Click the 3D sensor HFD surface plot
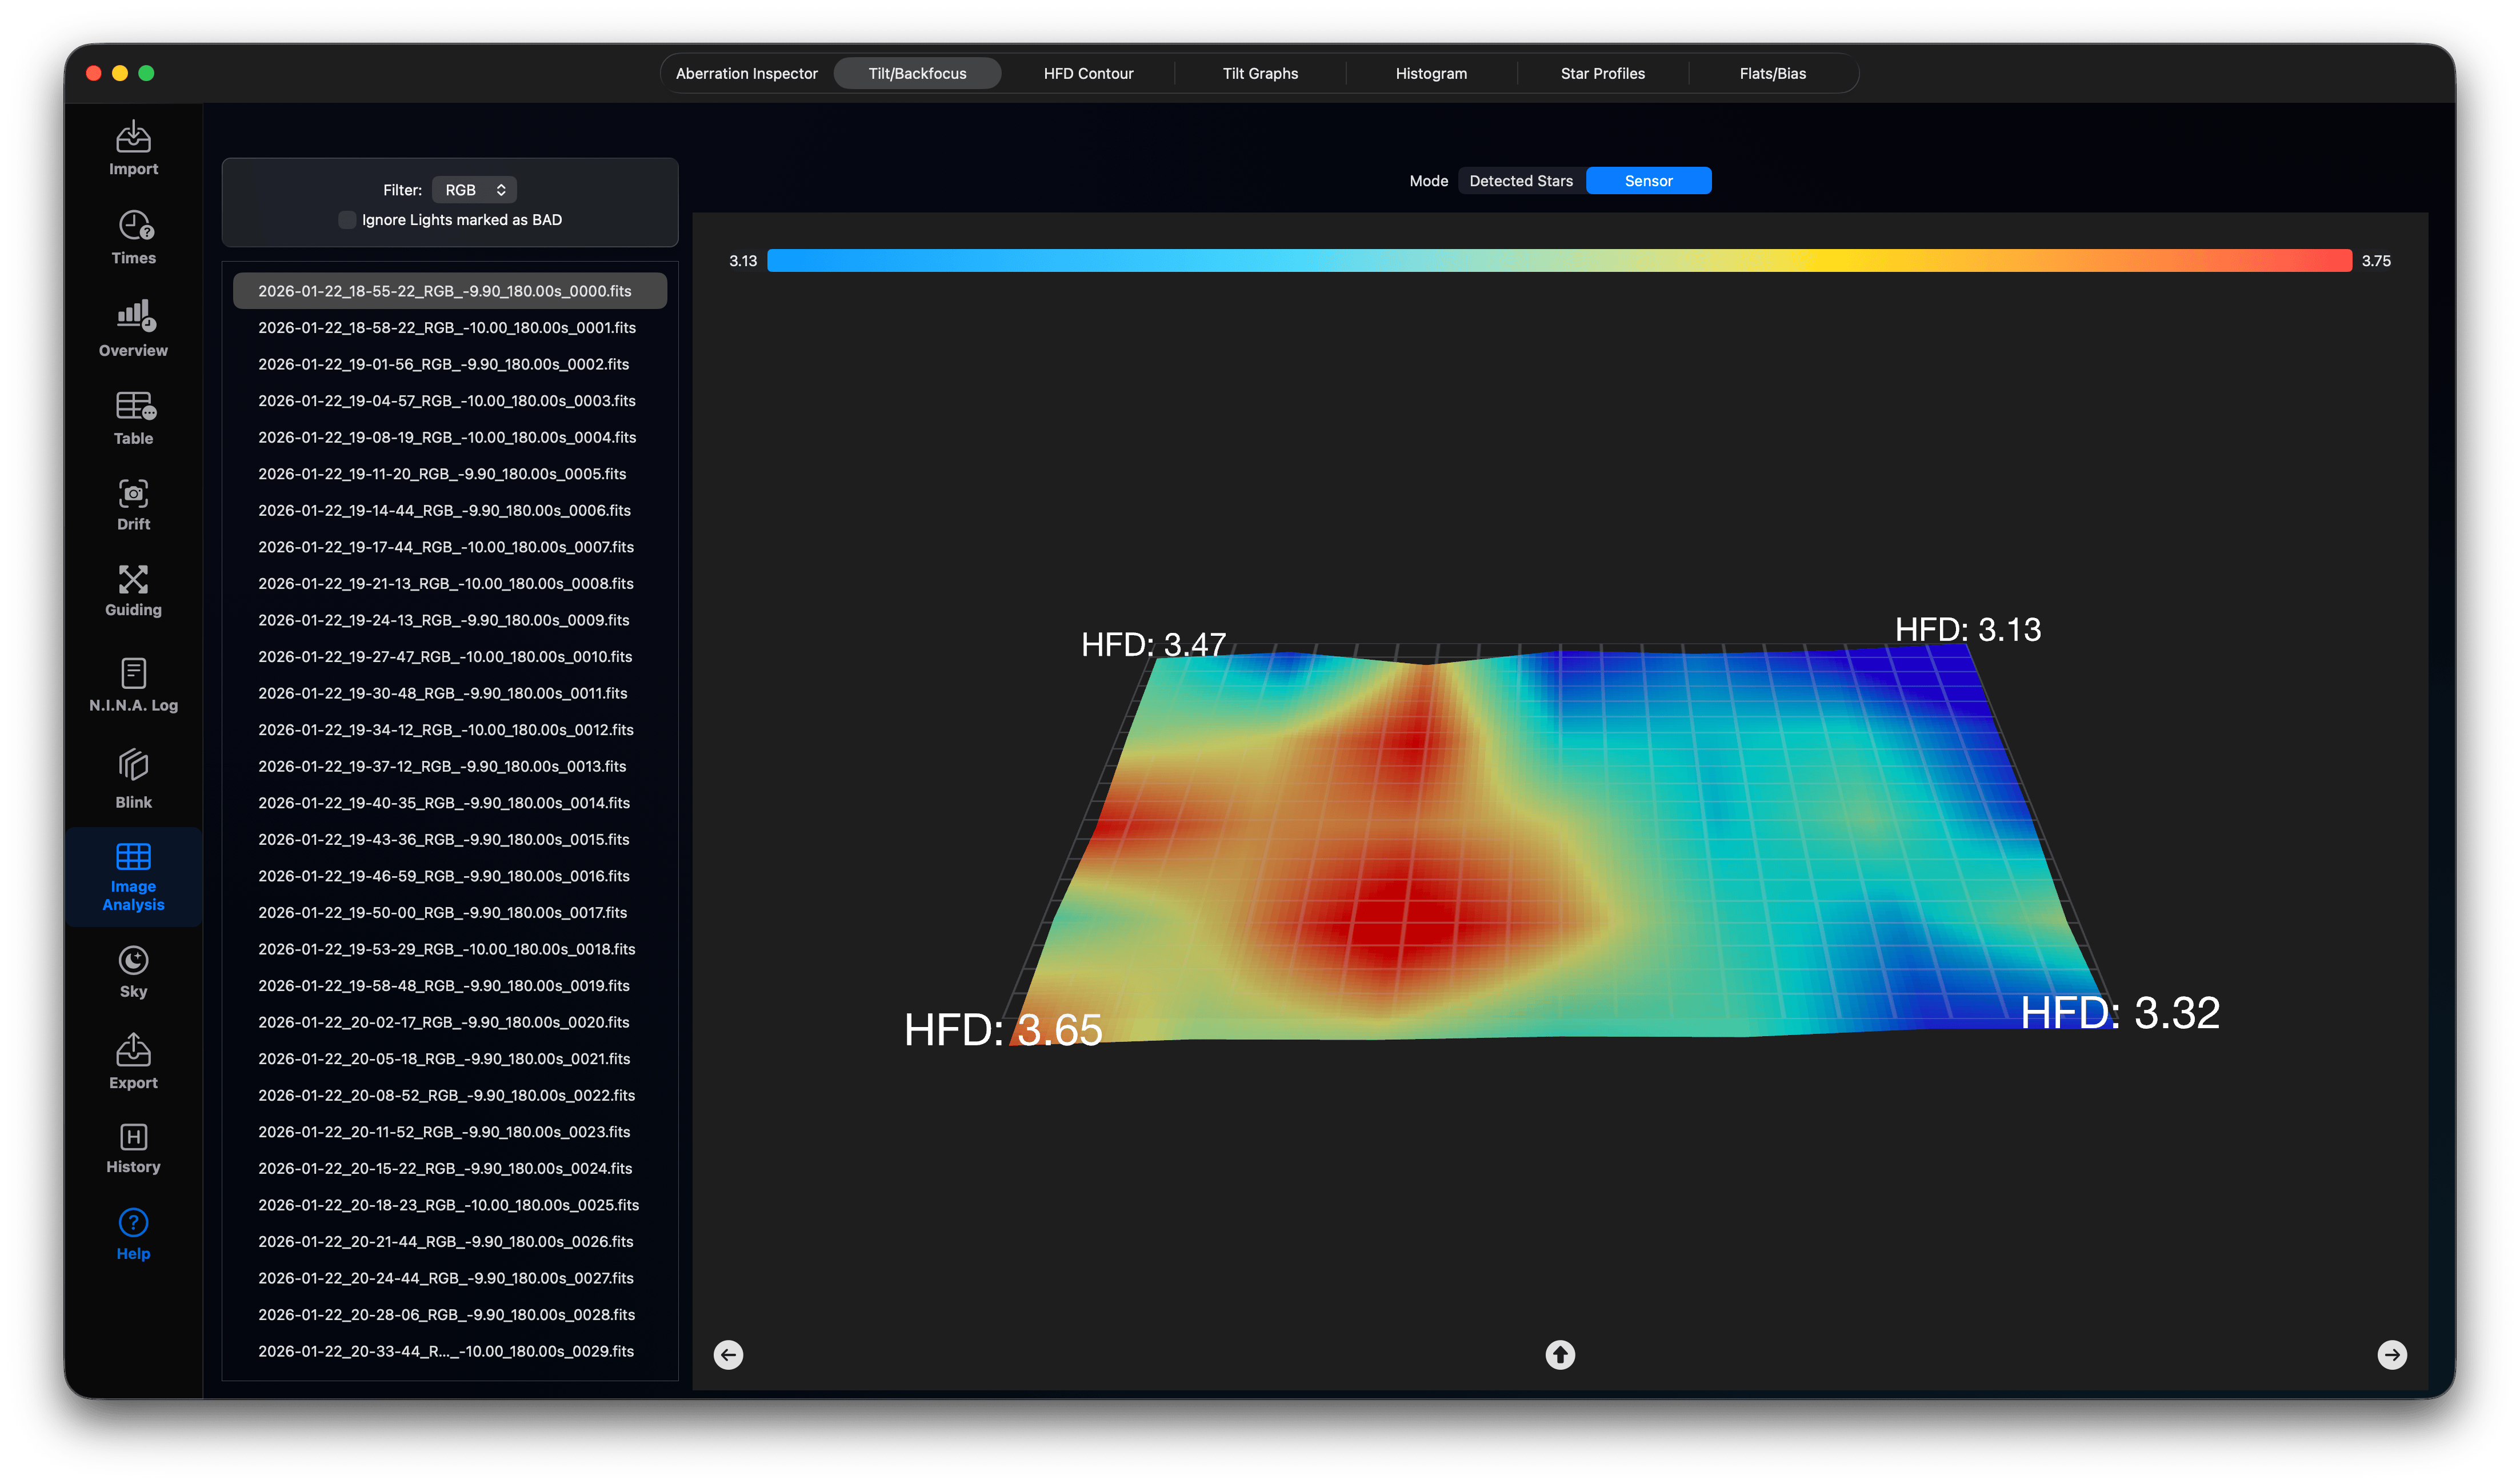The height and width of the screenshot is (1484, 2520). point(1561,845)
